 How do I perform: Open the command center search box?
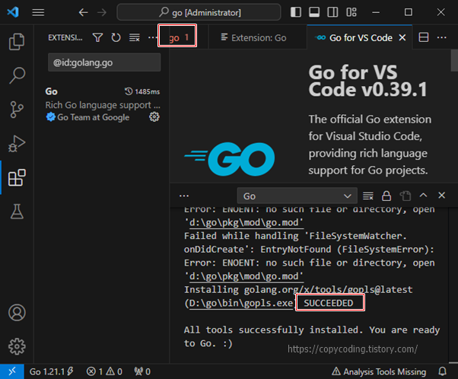point(199,12)
